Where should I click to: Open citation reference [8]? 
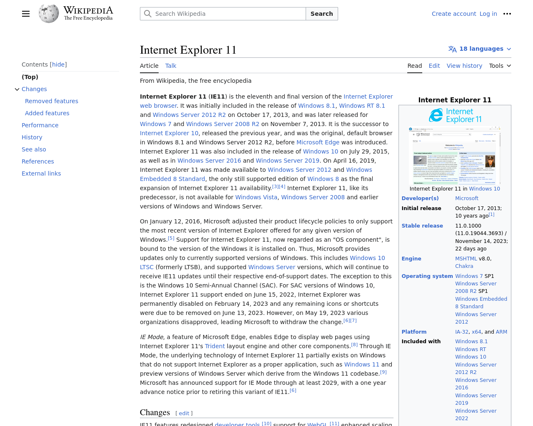tap(354, 344)
